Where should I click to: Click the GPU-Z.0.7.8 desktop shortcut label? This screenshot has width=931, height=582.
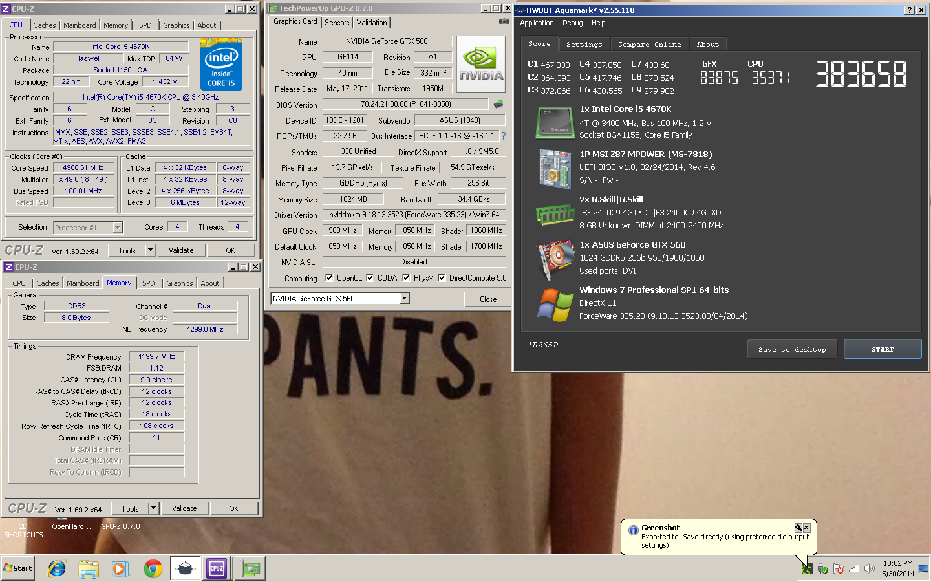tap(120, 526)
